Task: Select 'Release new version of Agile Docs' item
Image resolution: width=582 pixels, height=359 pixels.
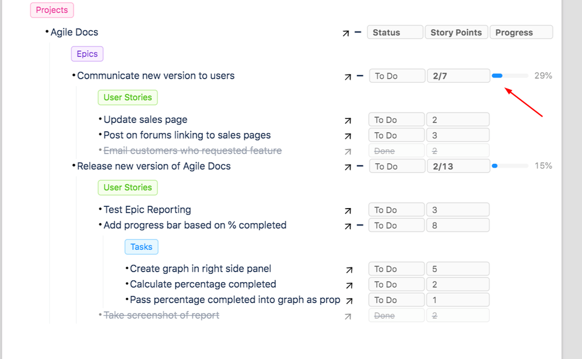Action: (x=154, y=166)
